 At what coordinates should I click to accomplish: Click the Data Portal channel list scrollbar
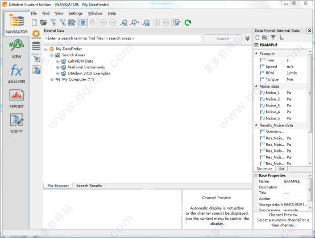click(x=310, y=93)
